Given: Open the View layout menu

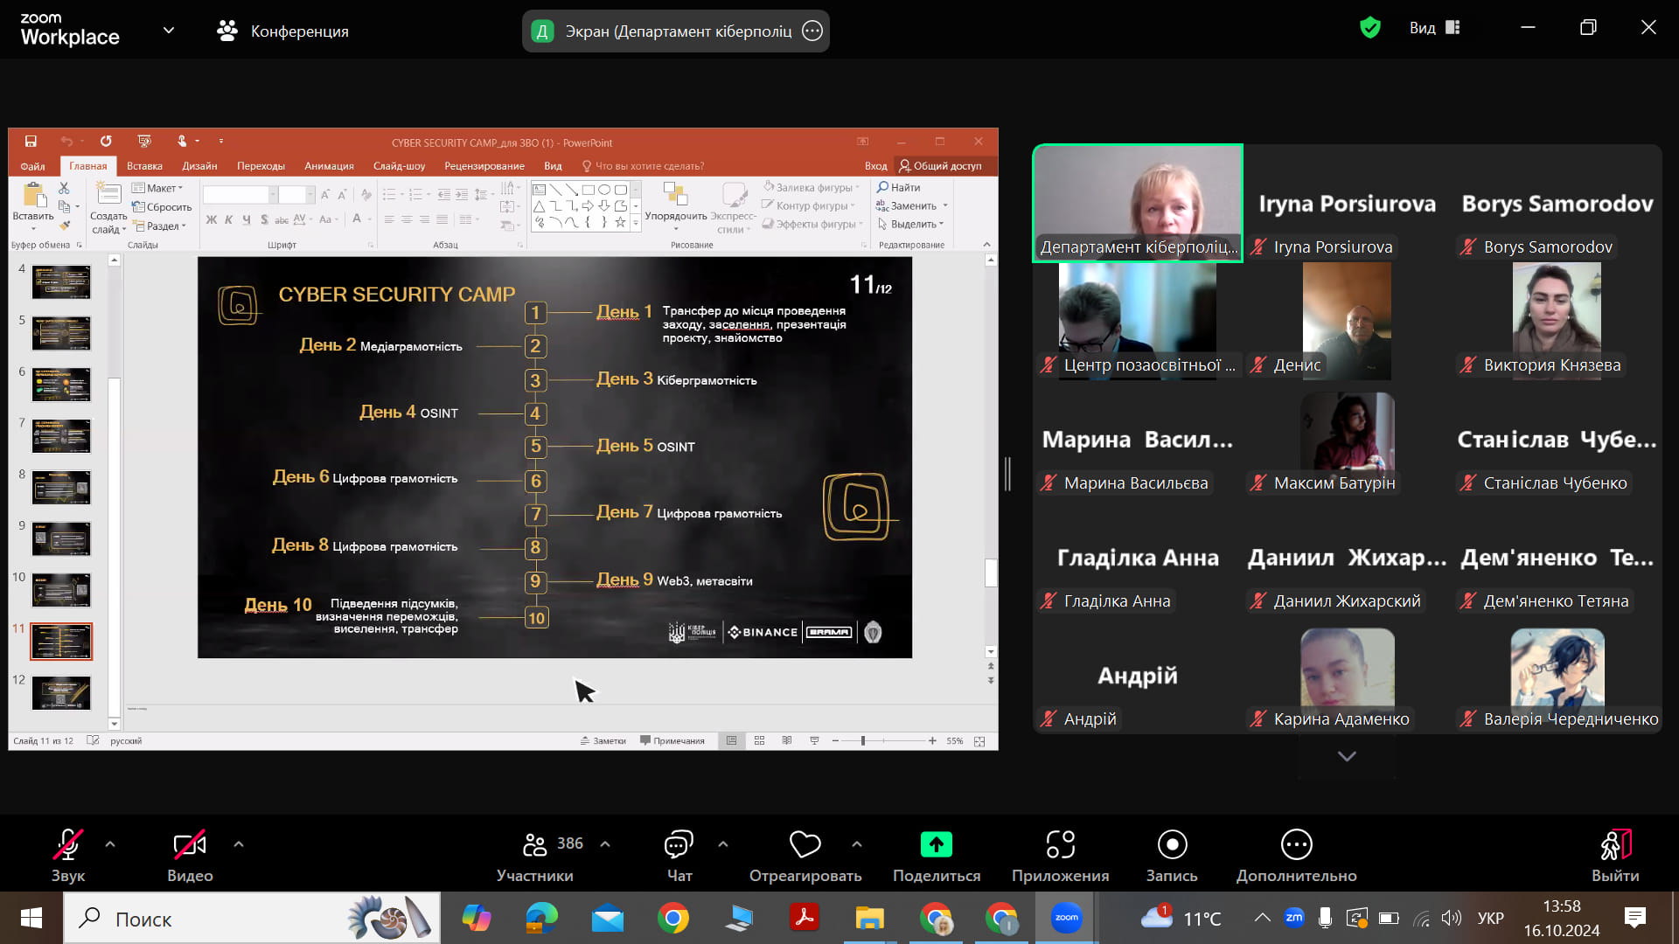Looking at the screenshot, I should (x=1434, y=28).
